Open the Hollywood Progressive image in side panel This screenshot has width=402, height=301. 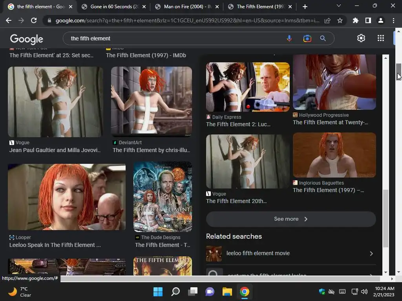coord(334,82)
